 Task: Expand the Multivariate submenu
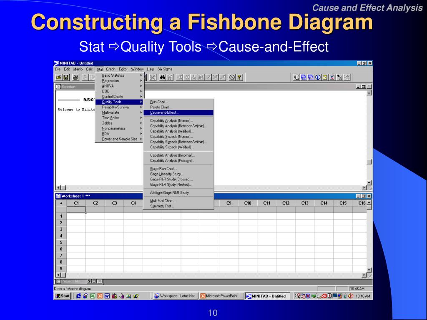[x=119, y=112]
